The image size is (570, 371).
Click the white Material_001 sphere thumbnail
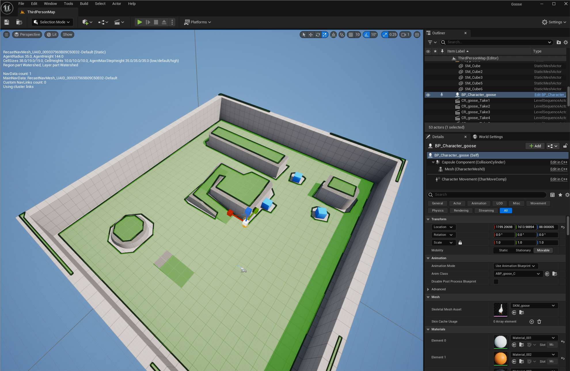click(x=501, y=342)
